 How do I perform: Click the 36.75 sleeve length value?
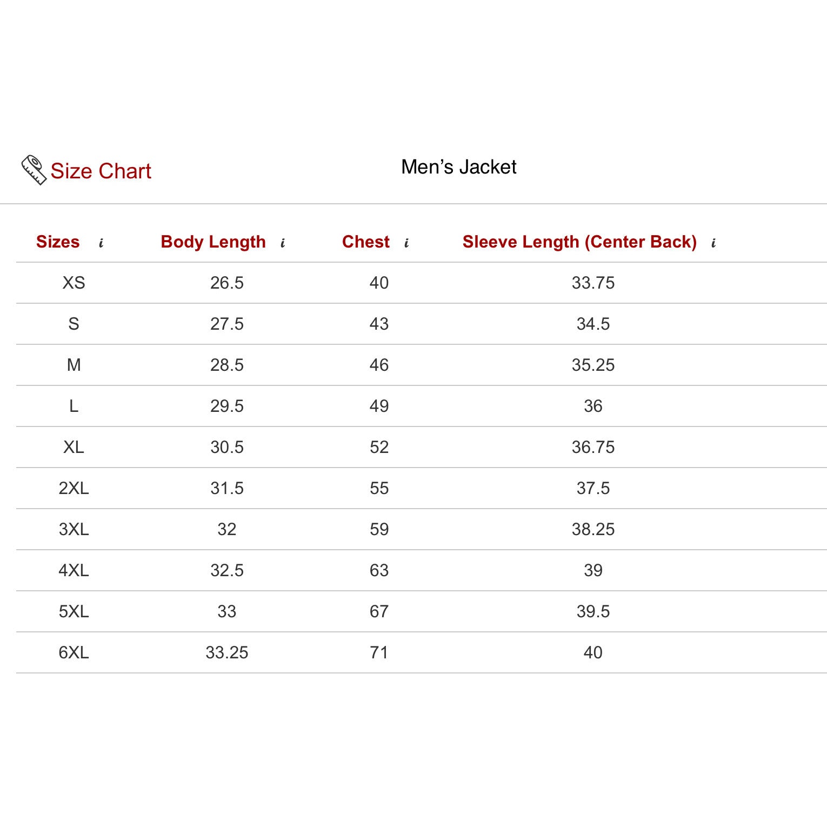tap(593, 447)
